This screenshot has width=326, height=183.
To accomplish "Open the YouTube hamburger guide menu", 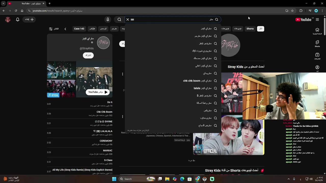I will coord(317,20).
